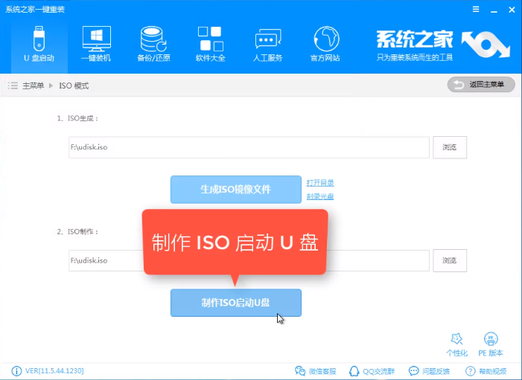Select the 一键装机 Windows icon
Viewport: 522px width, 380px height.
(95, 43)
